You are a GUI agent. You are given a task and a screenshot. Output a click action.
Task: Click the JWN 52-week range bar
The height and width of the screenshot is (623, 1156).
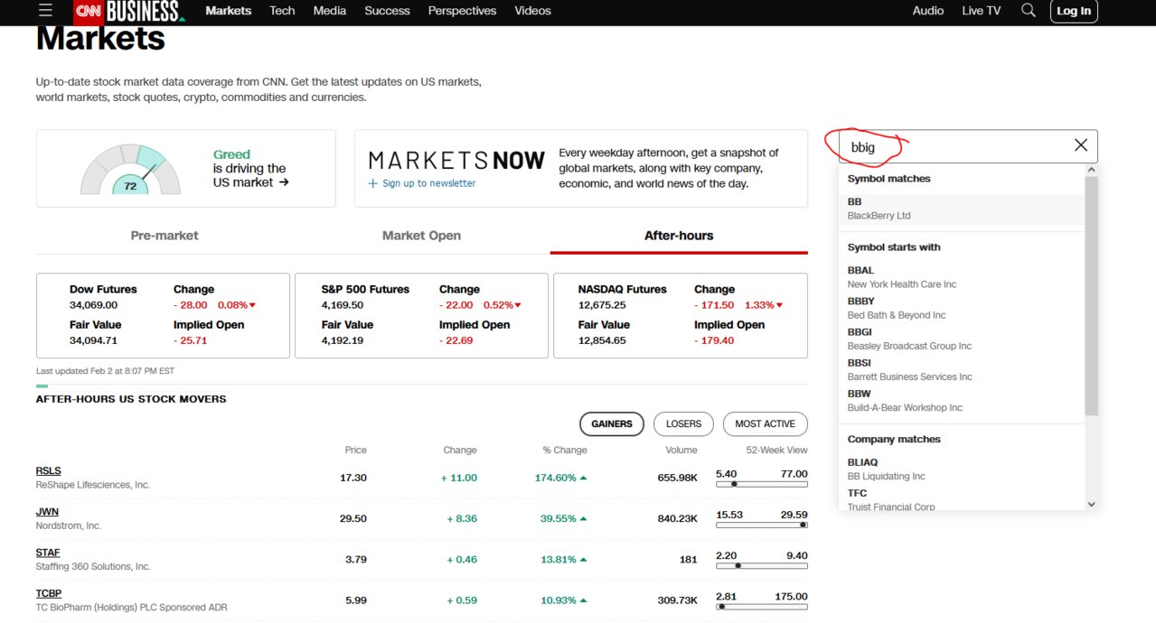point(762,525)
